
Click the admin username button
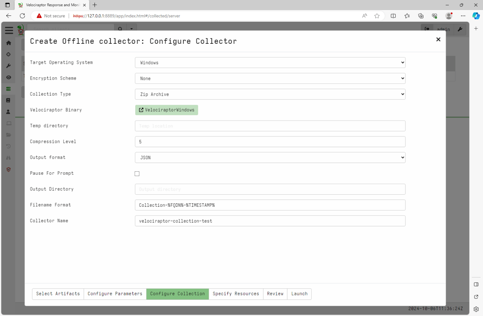coord(444,29)
